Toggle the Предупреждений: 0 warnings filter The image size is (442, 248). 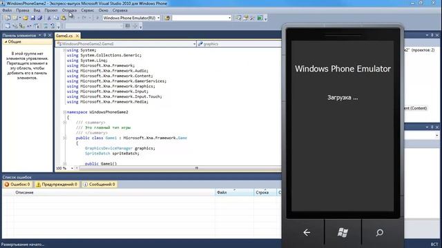click(x=57, y=185)
